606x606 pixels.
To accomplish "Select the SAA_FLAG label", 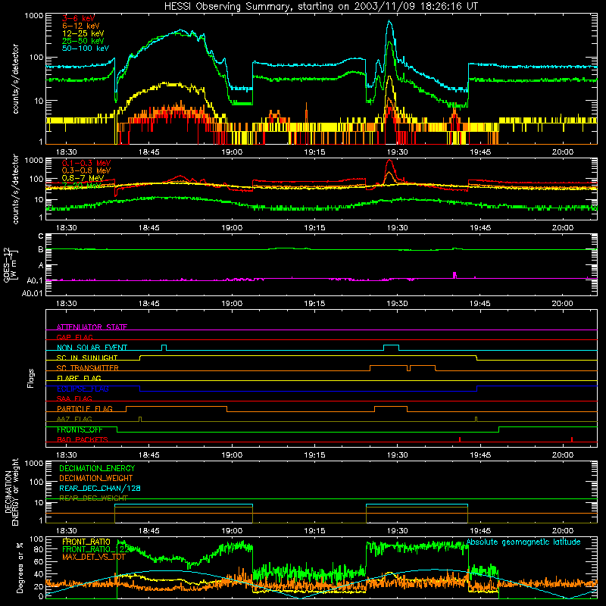I will pyautogui.click(x=74, y=398).
